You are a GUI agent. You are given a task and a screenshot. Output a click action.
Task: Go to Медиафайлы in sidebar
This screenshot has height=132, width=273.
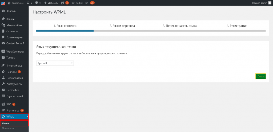coord(14,25)
